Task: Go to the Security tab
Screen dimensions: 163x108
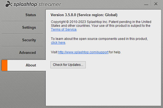Action: pos(29,40)
